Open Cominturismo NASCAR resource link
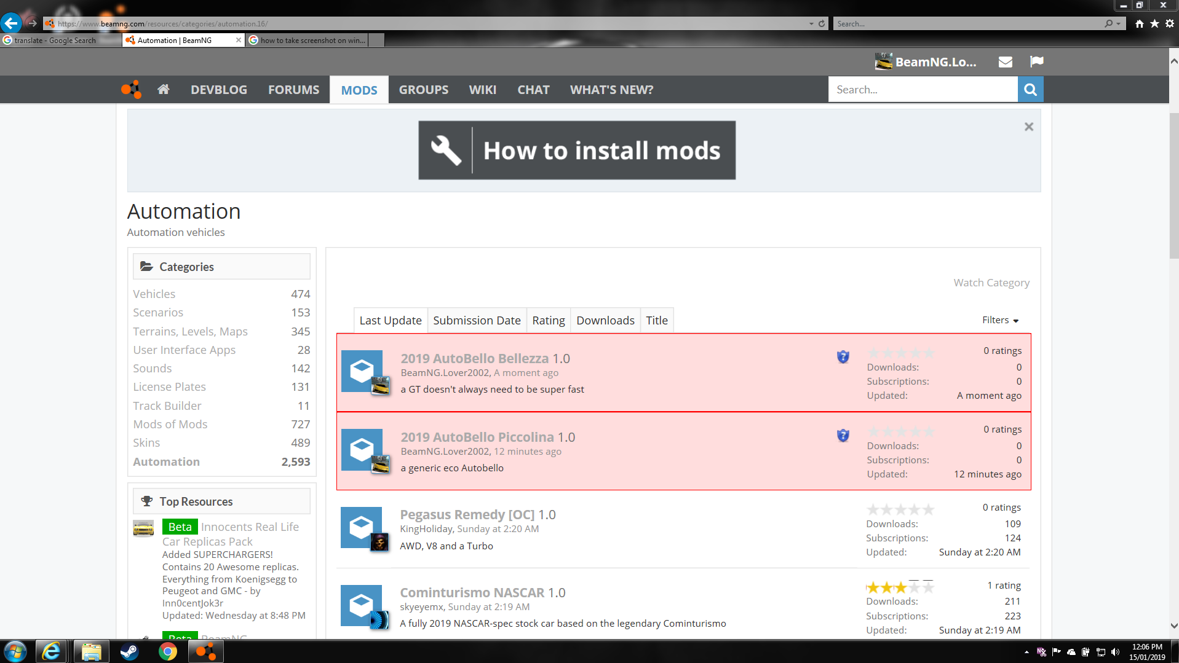Screen dimensions: 1179x663 point(472,592)
